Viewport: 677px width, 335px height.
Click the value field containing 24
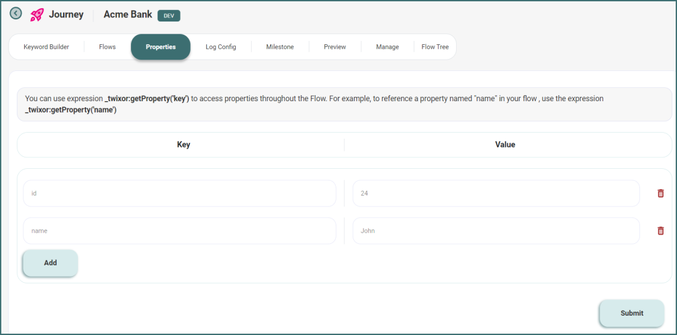[x=496, y=193]
